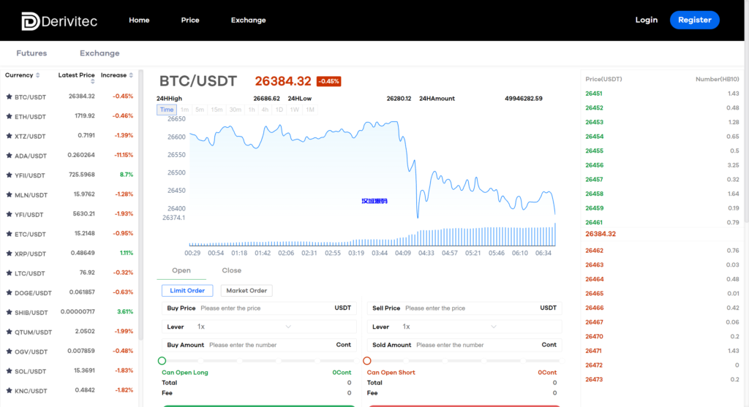749x407 pixels.
Task: Click the star beside DOGE/USDT
Action: click(9, 292)
